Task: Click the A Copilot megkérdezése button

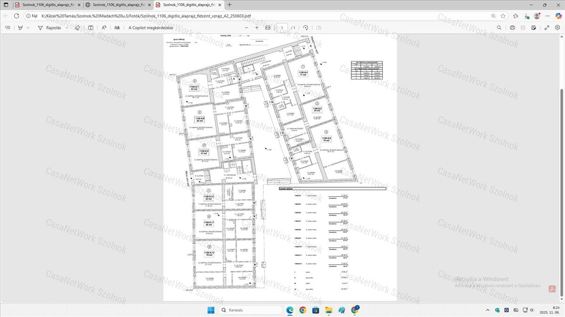Action: pyautogui.click(x=151, y=28)
